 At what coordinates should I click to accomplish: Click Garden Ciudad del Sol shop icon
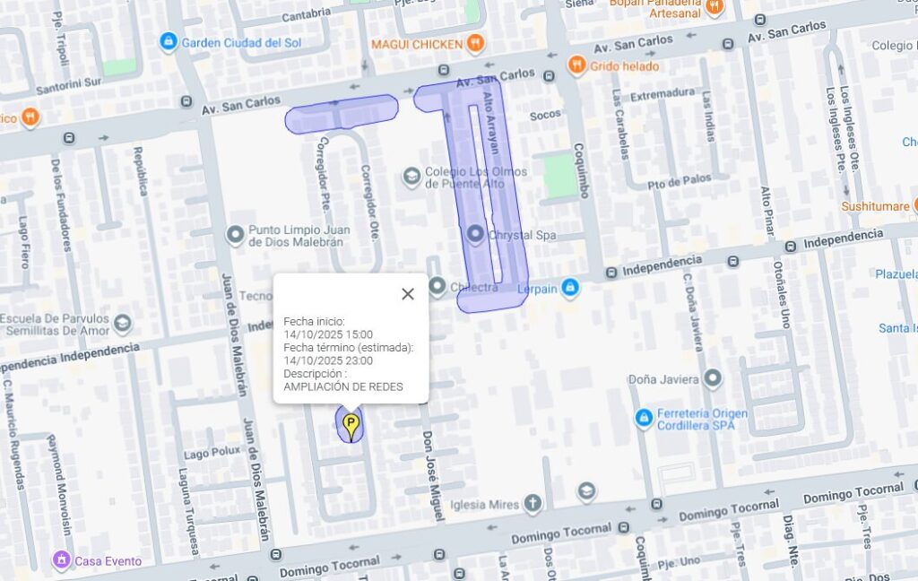[169, 41]
